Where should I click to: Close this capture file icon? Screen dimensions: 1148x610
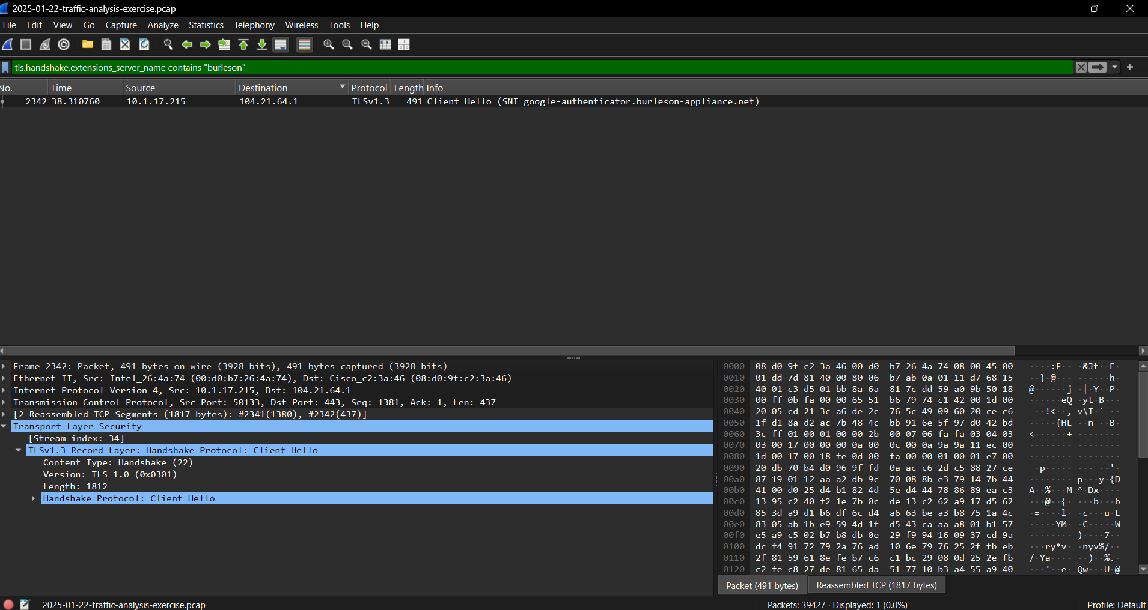click(125, 44)
